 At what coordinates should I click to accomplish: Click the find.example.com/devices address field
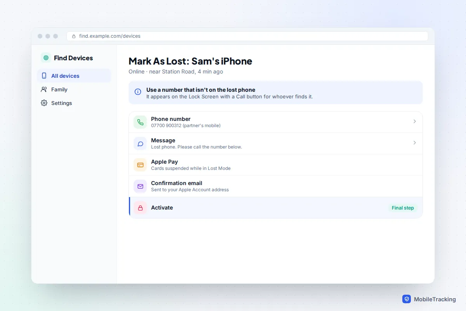[247, 36]
